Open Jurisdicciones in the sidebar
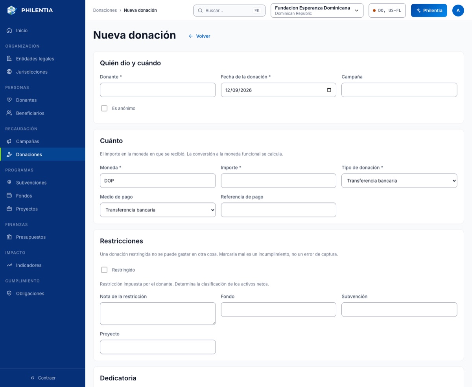This screenshot has height=387, width=472. [x=42, y=72]
